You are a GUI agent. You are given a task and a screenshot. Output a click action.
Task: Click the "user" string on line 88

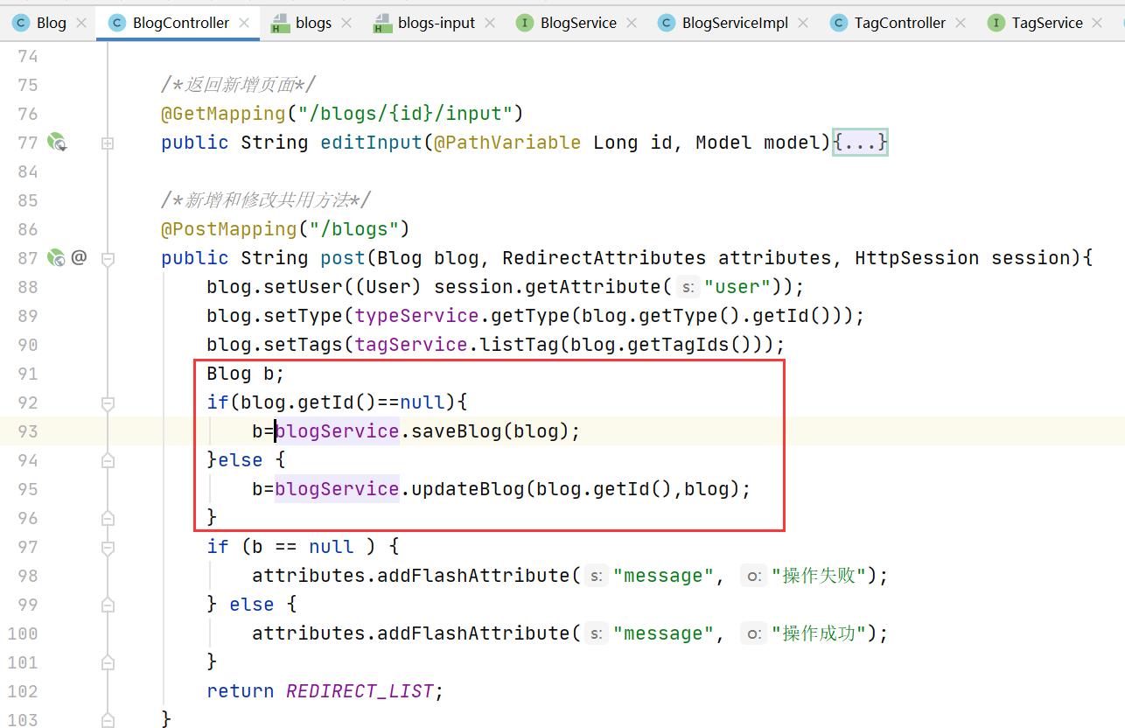tap(736, 286)
